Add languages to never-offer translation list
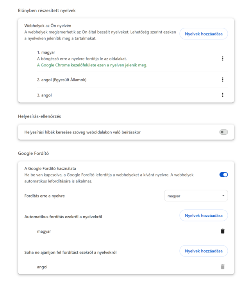This screenshot has height=287, width=250. (x=204, y=251)
